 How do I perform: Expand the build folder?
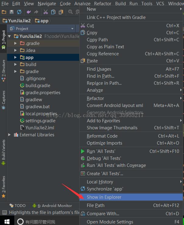[x=16, y=65]
